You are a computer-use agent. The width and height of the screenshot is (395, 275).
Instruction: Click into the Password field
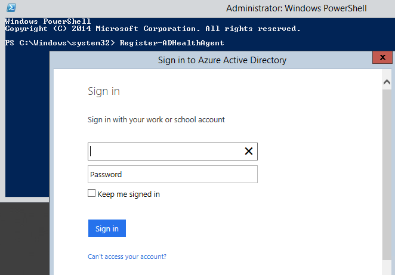pos(172,174)
